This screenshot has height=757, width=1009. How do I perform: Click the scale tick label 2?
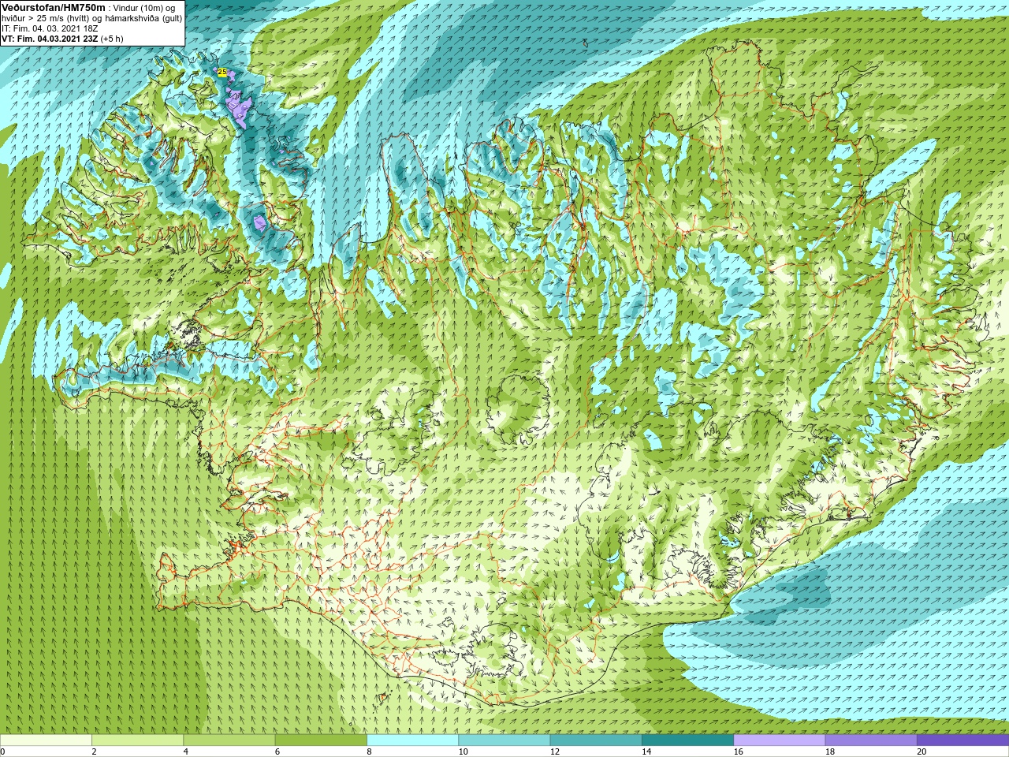click(x=94, y=751)
